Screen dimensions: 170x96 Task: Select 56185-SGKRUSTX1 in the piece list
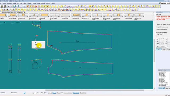[x=163, y=83]
